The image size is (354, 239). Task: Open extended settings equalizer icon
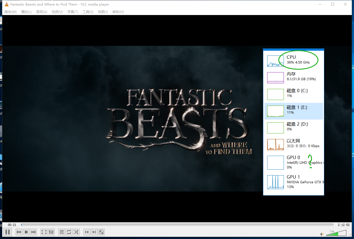[x=51, y=232]
